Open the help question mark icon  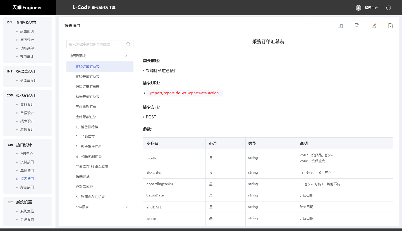coord(388,8)
